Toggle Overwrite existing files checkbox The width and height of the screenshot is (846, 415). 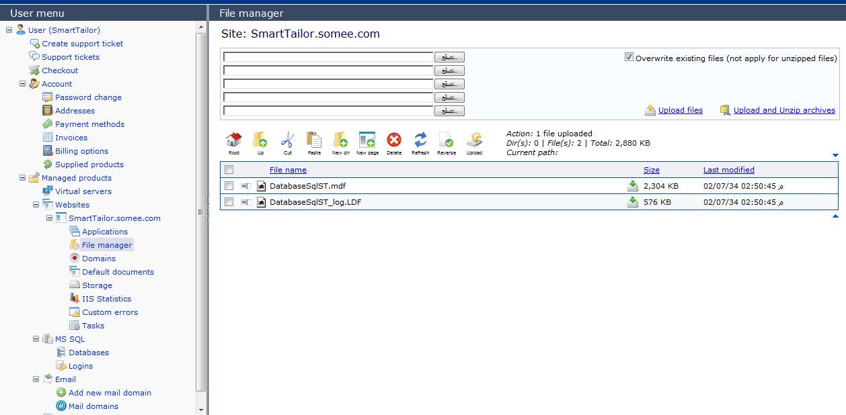coord(629,58)
